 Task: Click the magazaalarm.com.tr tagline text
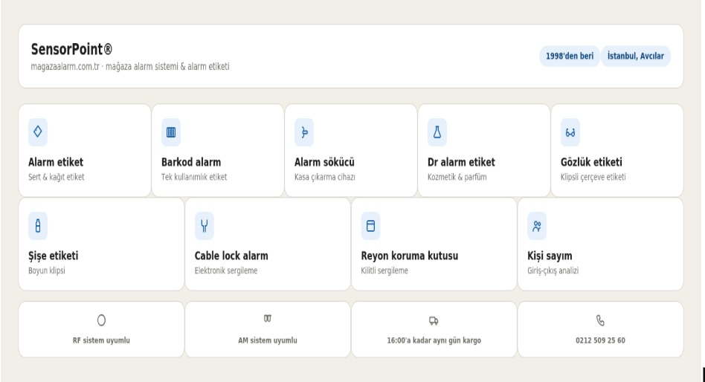[130, 66]
